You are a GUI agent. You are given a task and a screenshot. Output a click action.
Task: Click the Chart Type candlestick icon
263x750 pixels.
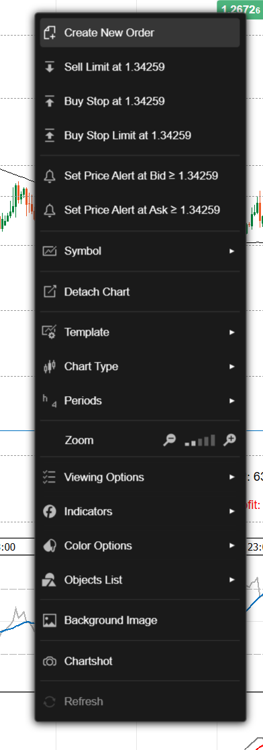point(50,367)
